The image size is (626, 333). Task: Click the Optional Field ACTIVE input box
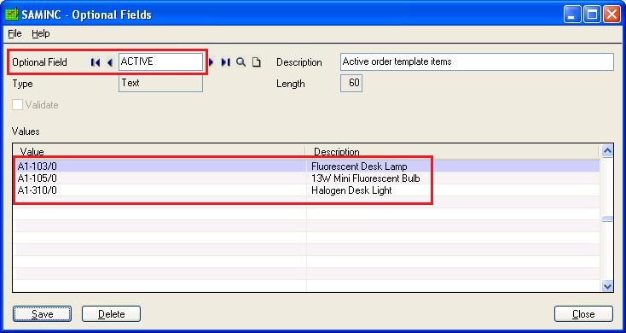[x=160, y=62]
